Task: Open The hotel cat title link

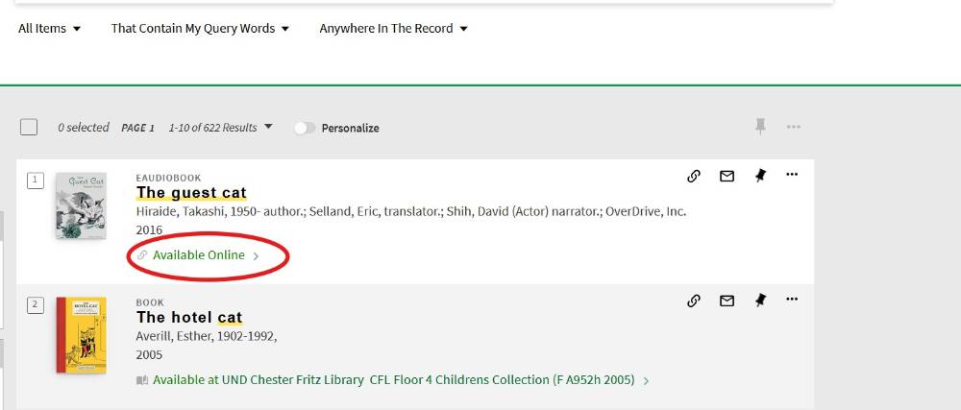Action: (x=189, y=318)
